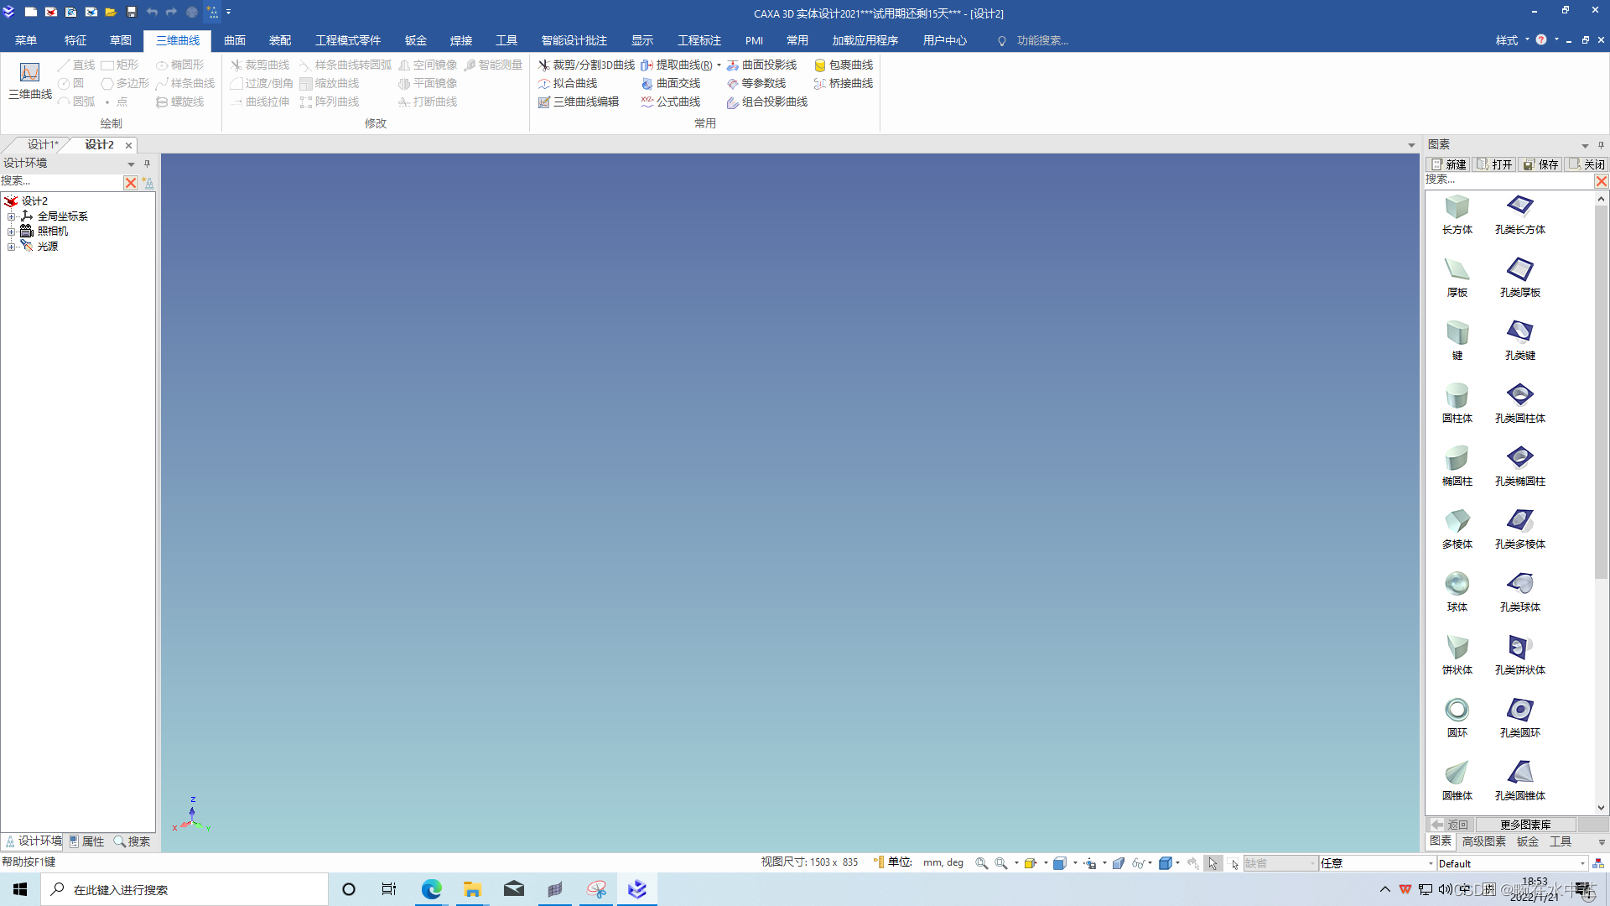Pin the 图素 catalog panel
Screen dimensions: 1610x906
[x=1601, y=145]
